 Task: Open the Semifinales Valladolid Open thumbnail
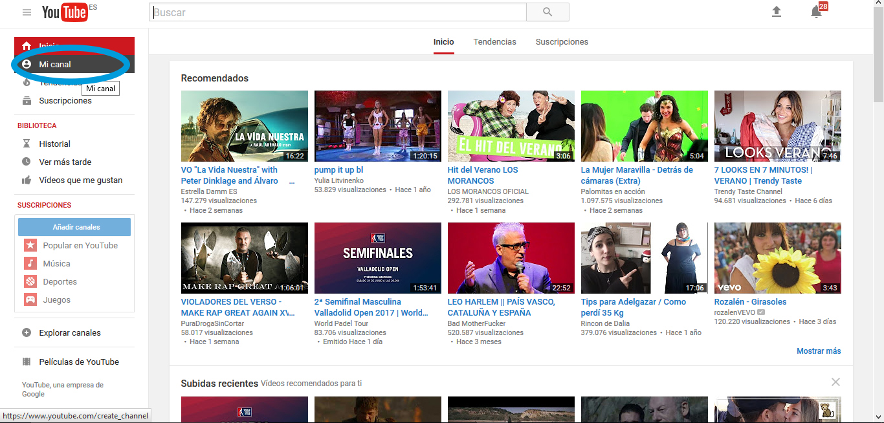click(x=378, y=258)
